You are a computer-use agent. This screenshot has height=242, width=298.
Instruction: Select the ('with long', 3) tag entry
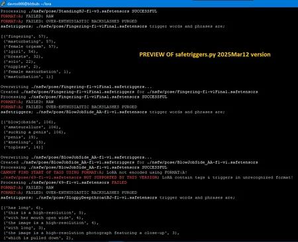click(25, 228)
